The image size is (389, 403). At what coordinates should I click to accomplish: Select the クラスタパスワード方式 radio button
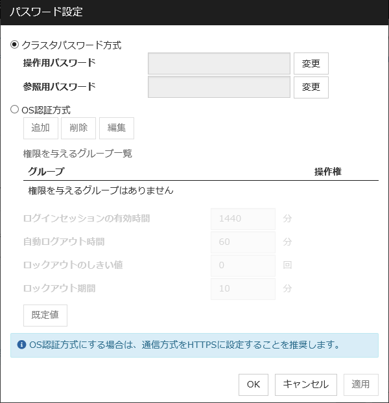pyautogui.click(x=15, y=45)
